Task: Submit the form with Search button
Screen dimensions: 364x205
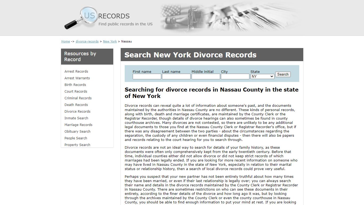Action: [283, 74]
